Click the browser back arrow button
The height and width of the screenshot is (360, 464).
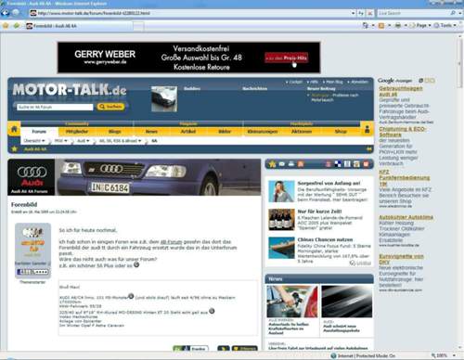[5, 13]
